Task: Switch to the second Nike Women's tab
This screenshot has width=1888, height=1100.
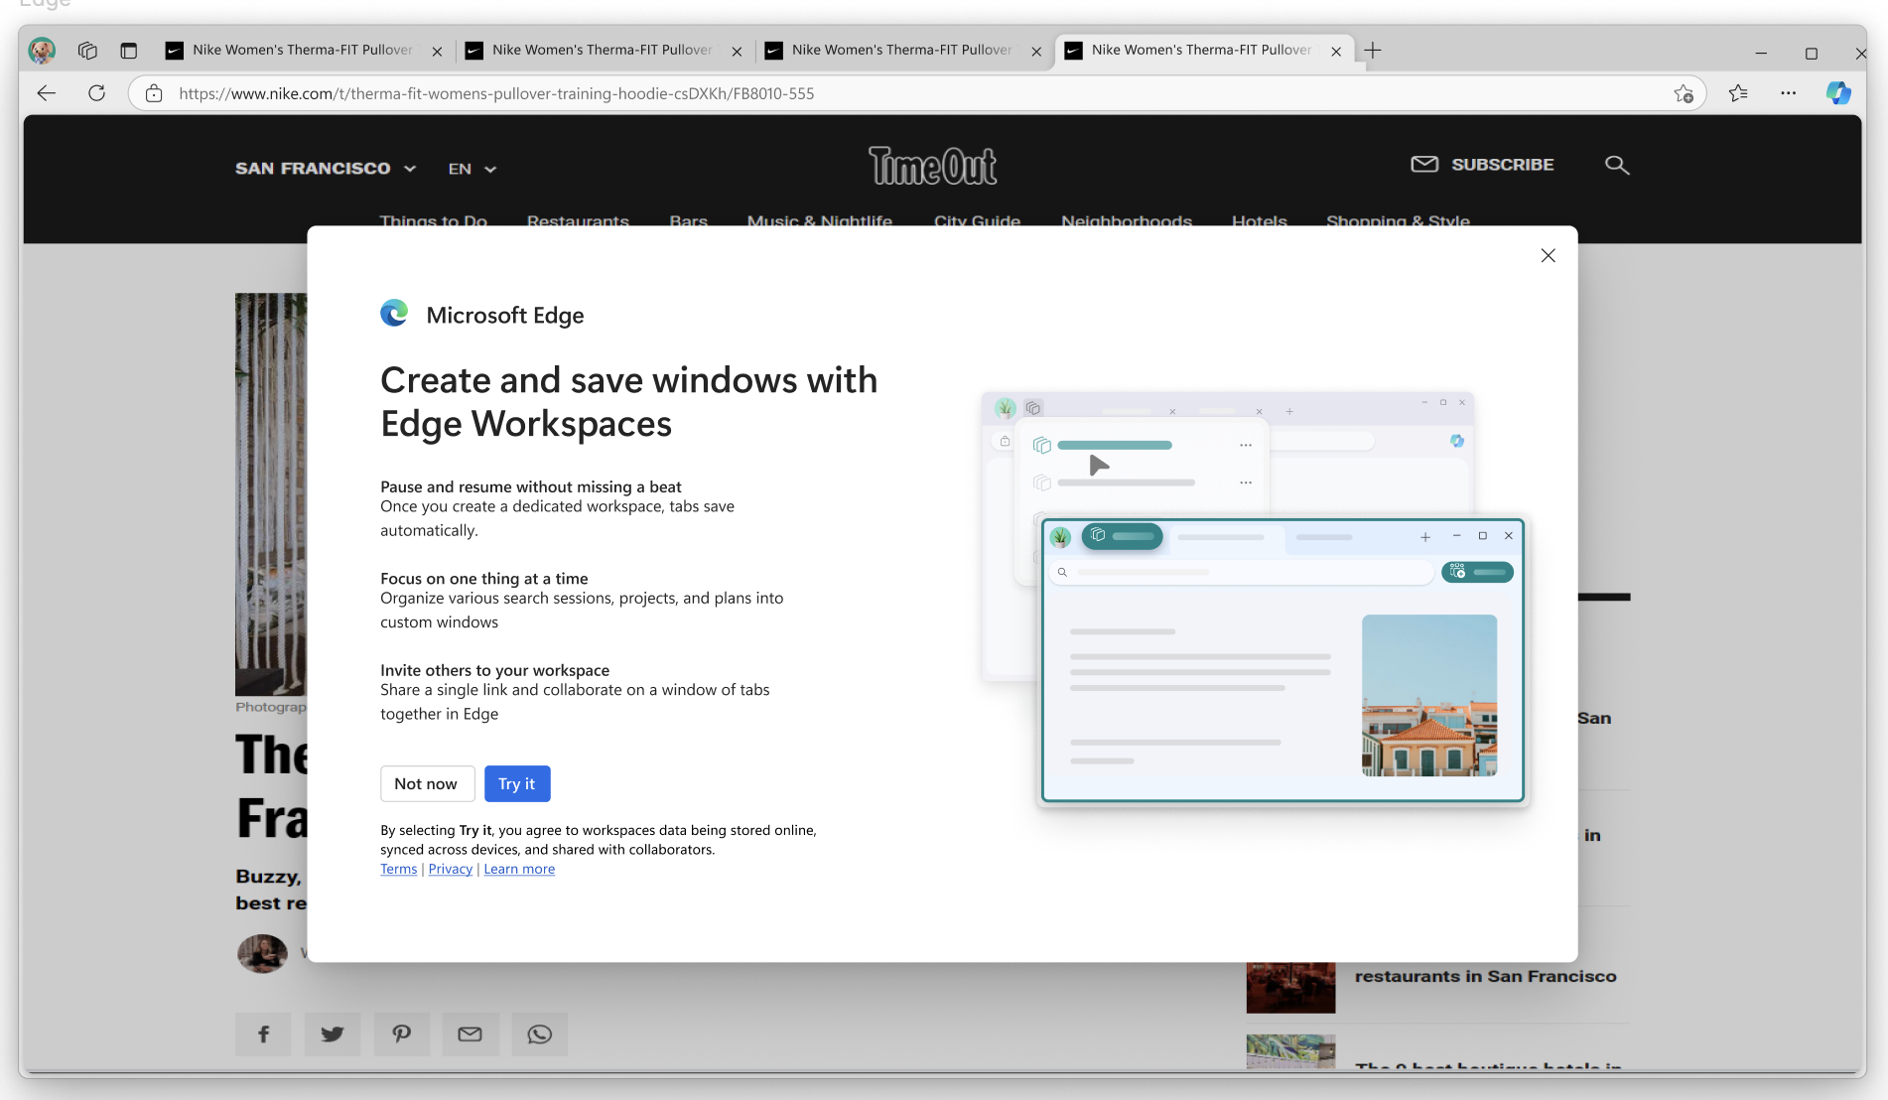Action: [604, 50]
